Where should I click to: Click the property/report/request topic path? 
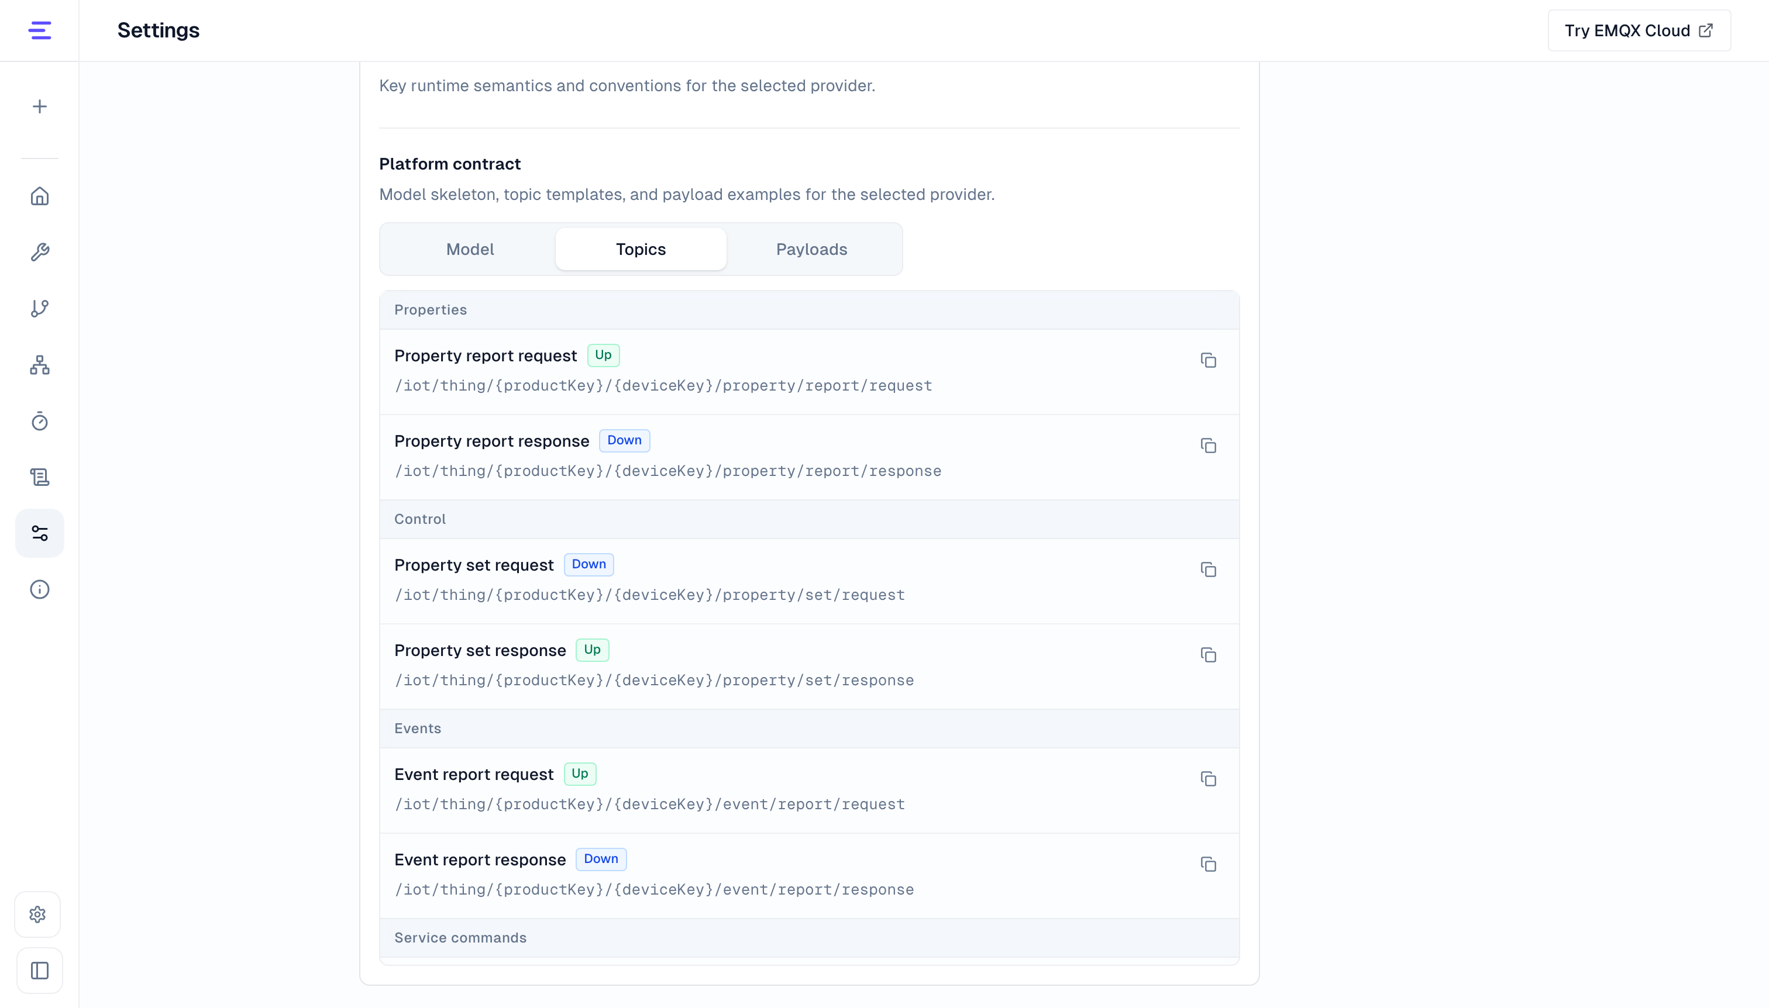pyautogui.click(x=663, y=386)
